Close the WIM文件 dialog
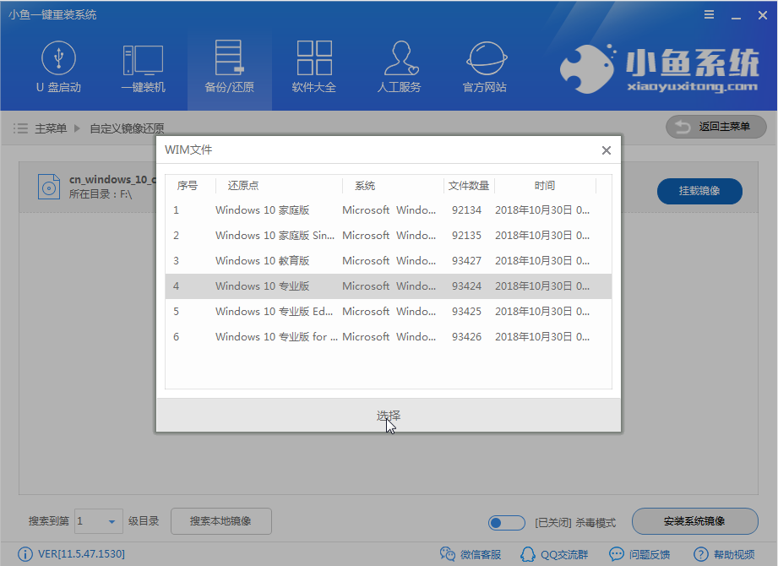Image resolution: width=778 pixels, height=566 pixels. [x=606, y=150]
